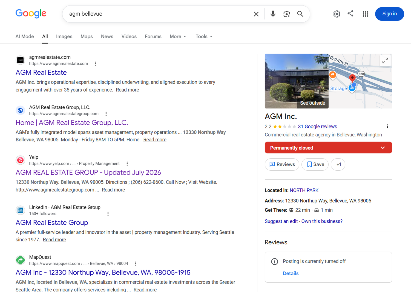Switch to News tab
411x292 pixels.
(107, 36)
